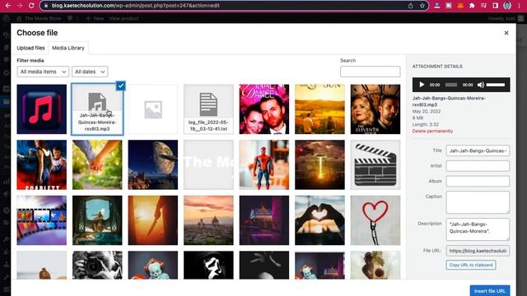
Task: Select the clapperboard image thumbnail
Action: [x=375, y=164]
